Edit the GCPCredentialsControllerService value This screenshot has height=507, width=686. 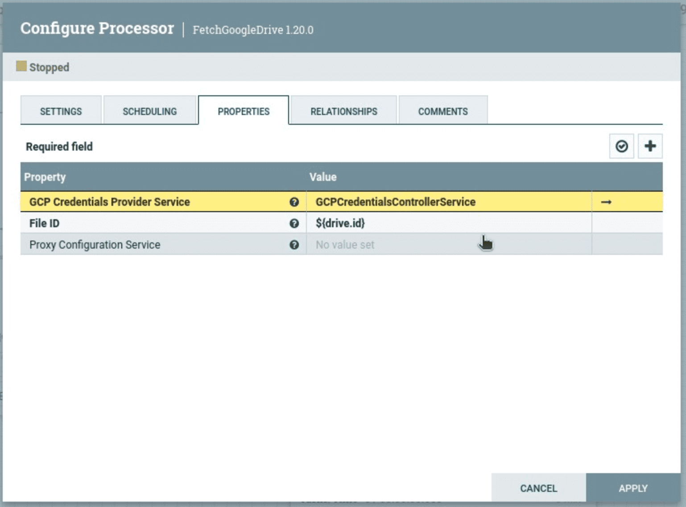click(x=449, y=202)
